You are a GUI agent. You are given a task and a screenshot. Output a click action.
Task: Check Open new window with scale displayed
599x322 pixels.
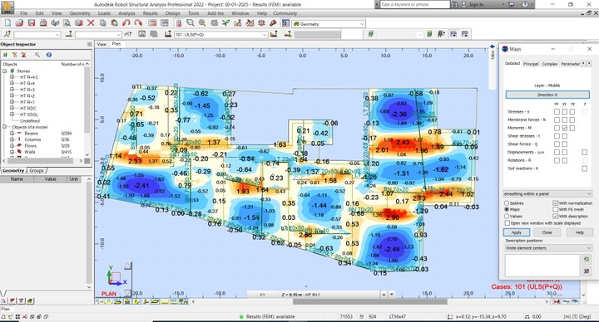coord(507,223)
